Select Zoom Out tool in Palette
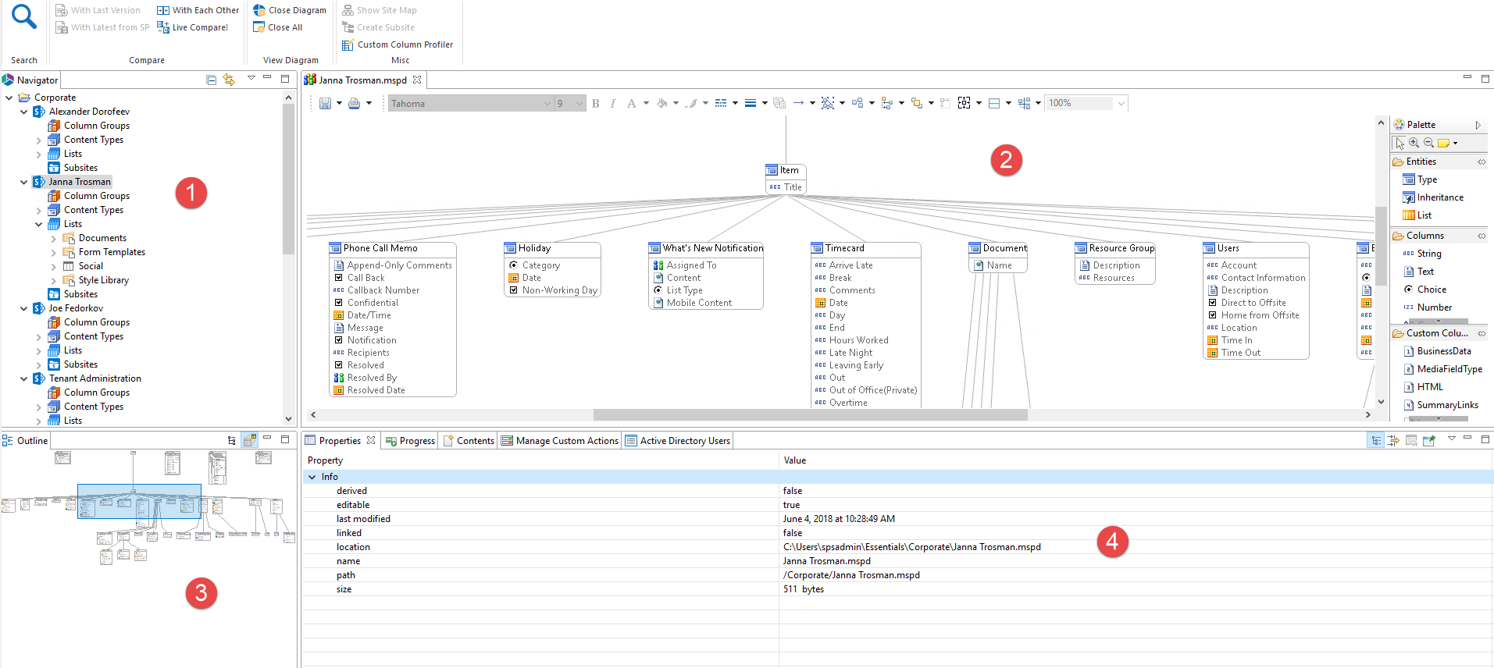1494x668 pixels. pyautogui.click(x=1428, y=143)
